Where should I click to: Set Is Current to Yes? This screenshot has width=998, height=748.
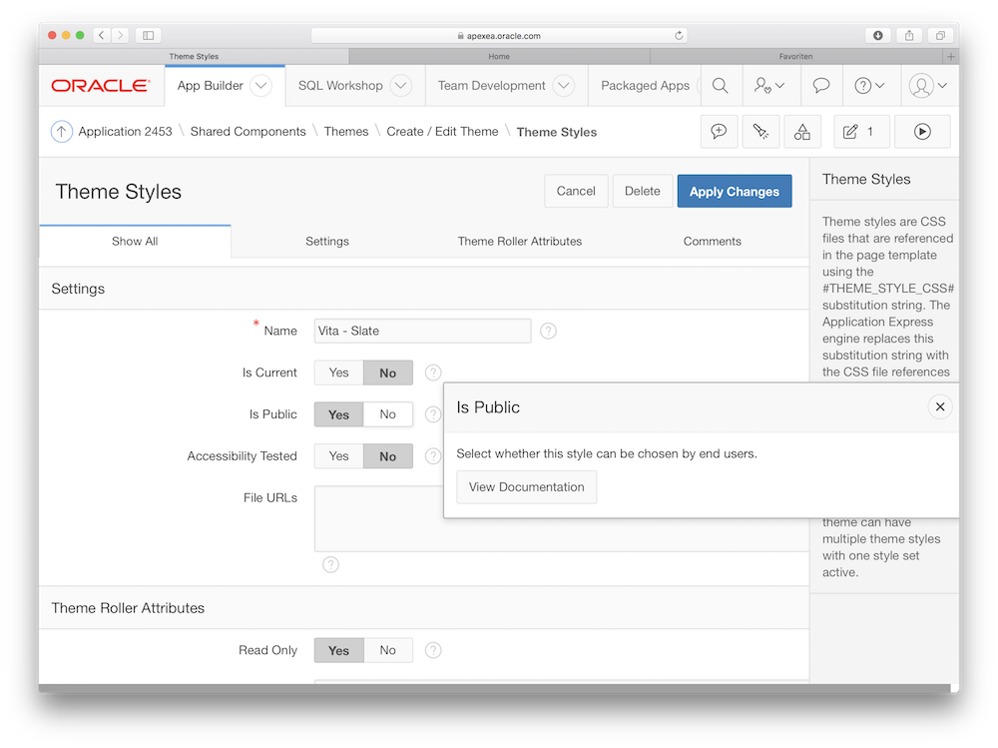(x=339, y=373)
